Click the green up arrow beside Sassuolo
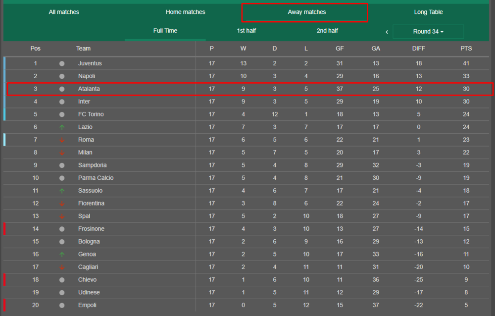Screen dimensions: 495x316 [62, 191]
